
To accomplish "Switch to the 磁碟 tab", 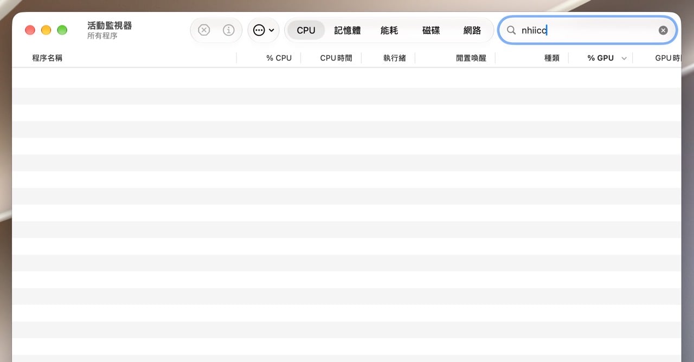I will tap(431, 30).
